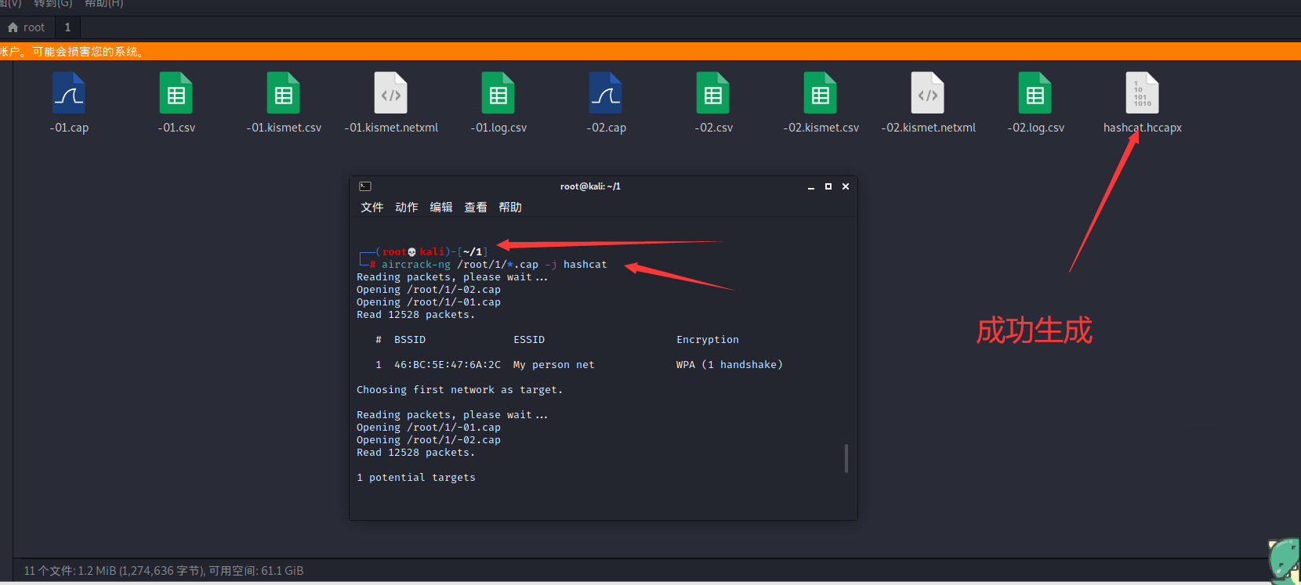Click '1 potential targets' terminal line
1301x585 pixels.
[416, 478]
